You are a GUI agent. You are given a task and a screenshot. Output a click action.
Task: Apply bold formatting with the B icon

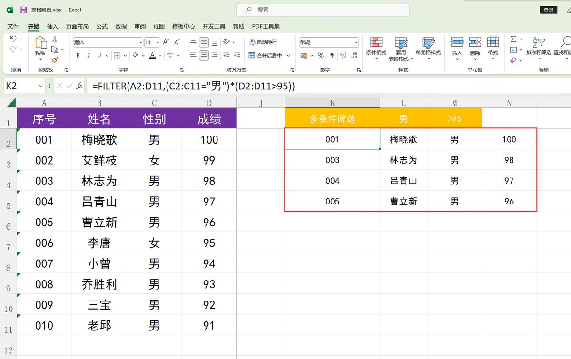(x=78, y=55)
